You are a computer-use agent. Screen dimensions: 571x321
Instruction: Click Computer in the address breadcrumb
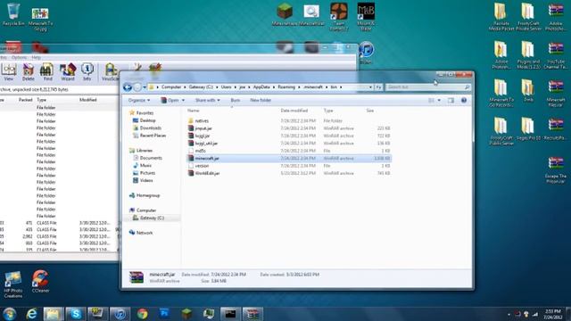pos(171,87)
